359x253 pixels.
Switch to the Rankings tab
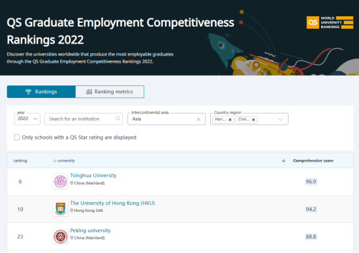[41, 92]
